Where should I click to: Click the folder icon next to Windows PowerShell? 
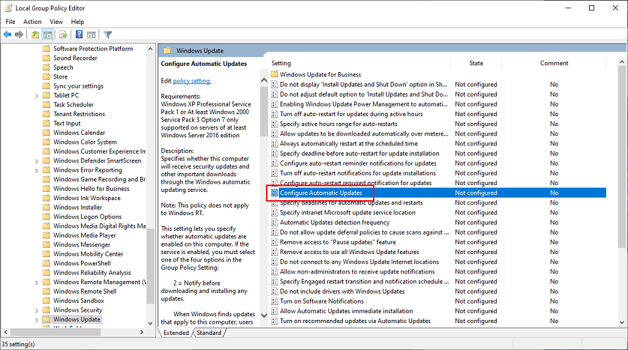pyautogui.click(x=46, y=263)
